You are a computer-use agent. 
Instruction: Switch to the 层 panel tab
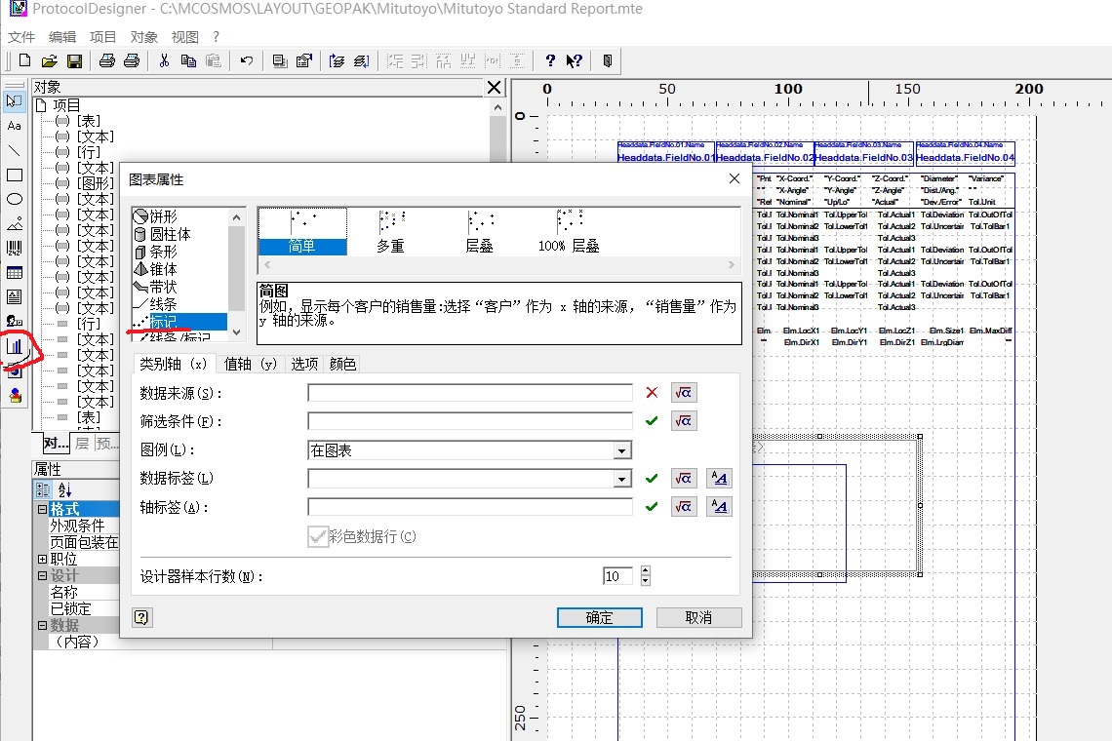pyautogui.click(x=82, y=444)
